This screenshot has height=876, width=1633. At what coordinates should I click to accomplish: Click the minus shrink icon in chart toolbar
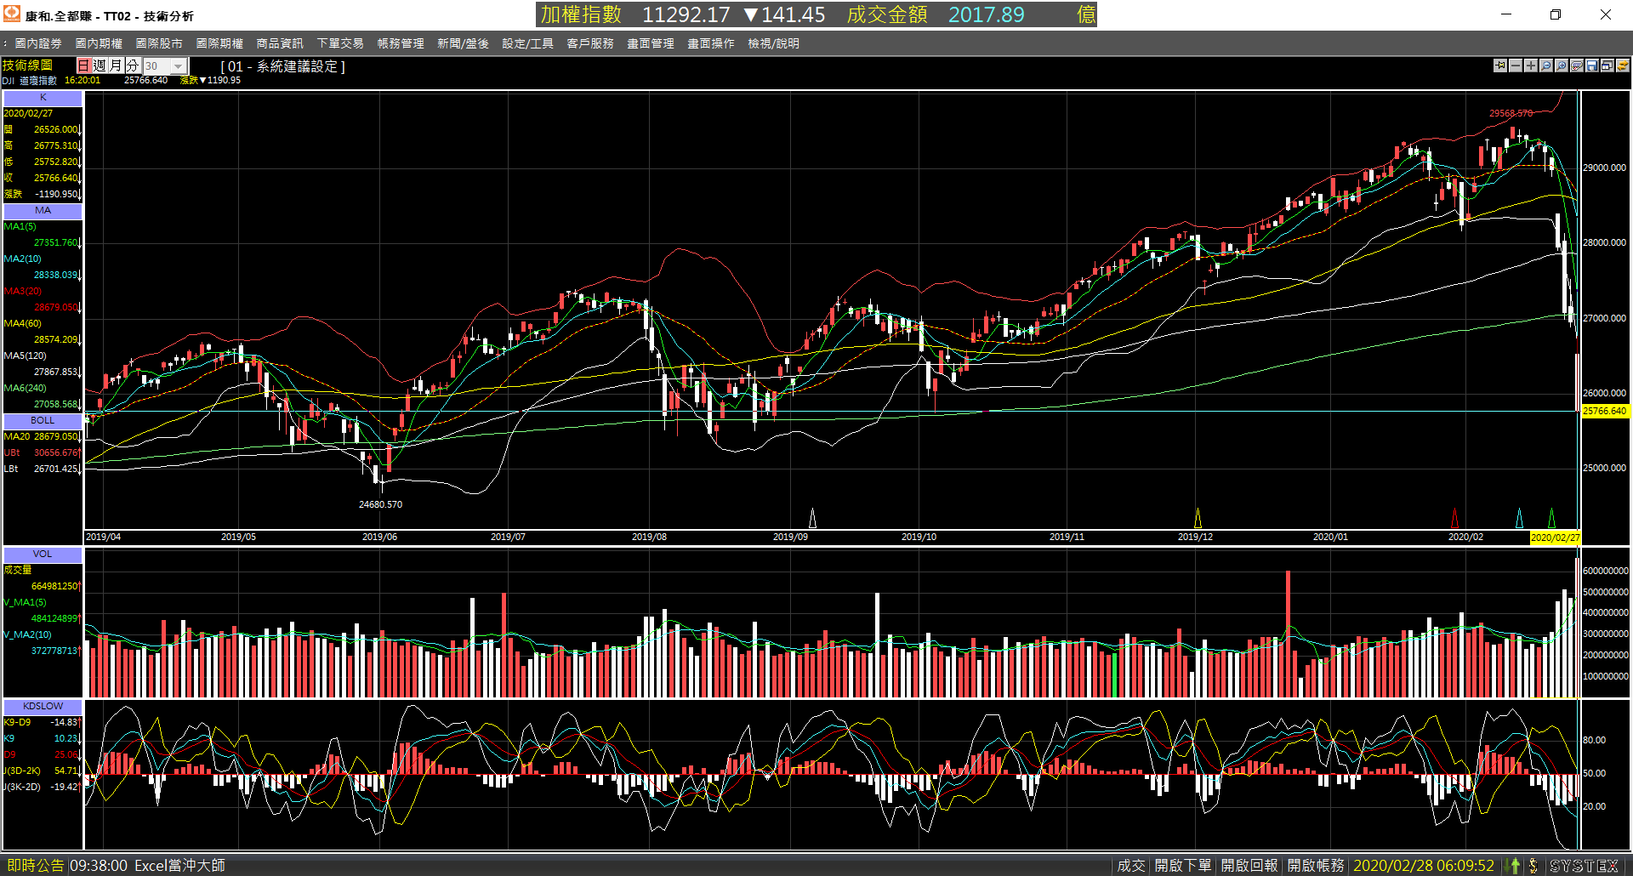(x=1516, y=65)
